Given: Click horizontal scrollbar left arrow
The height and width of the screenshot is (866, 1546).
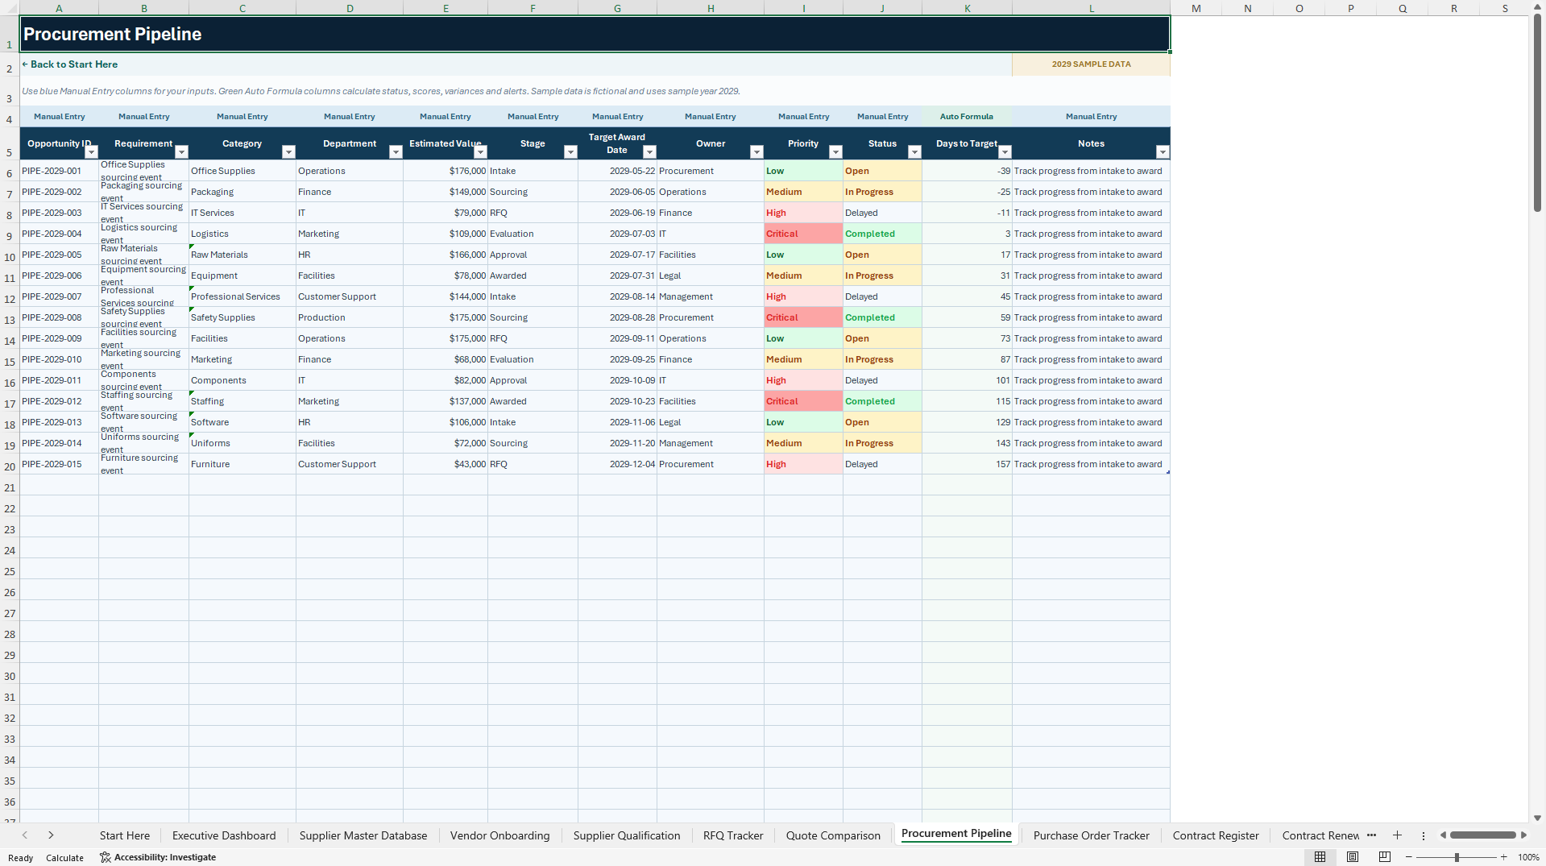Looking at the screenshot, I should tap(1443, 835).
